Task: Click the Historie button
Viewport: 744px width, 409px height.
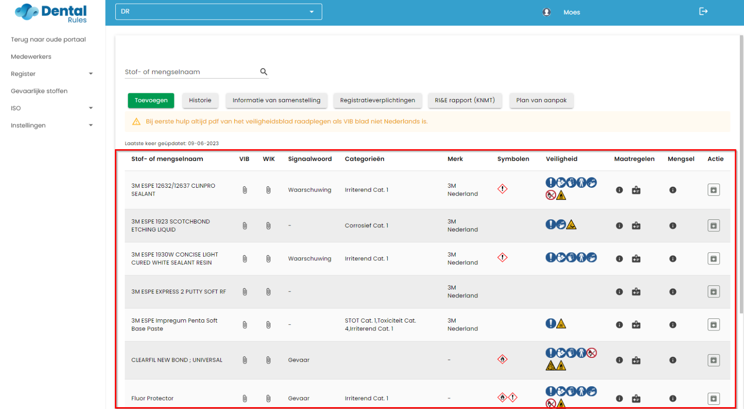Action: coord(200,100)
